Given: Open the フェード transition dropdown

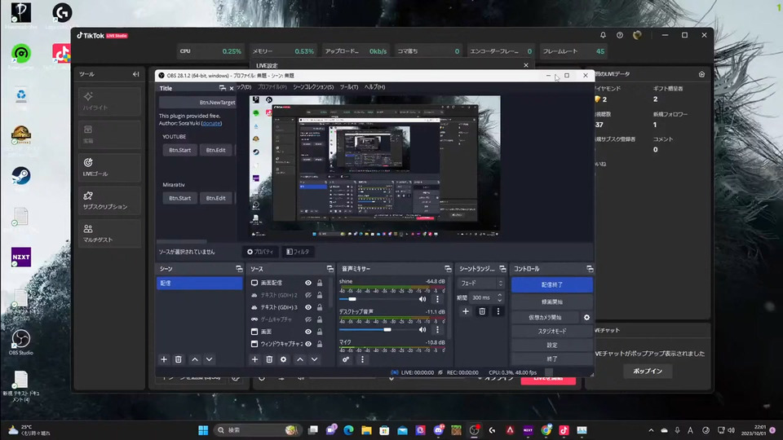Looking at the screenshot, I should [481, 284].
